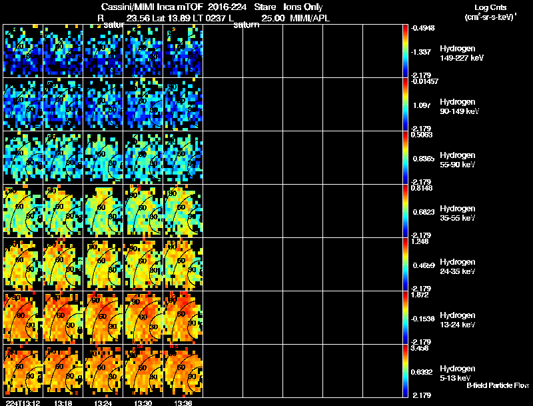This screenshot has height=406, width=533.
Task: Click the color bar beside Hydrogen 13-24 keV
Action: pyautogui.click(x=405, y=318)
